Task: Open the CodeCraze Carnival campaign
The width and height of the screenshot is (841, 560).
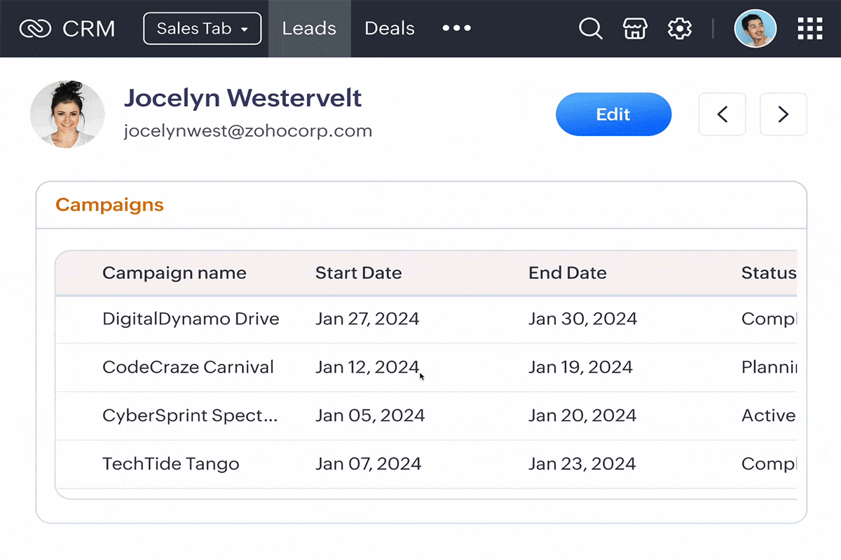Action: point(188,367)
